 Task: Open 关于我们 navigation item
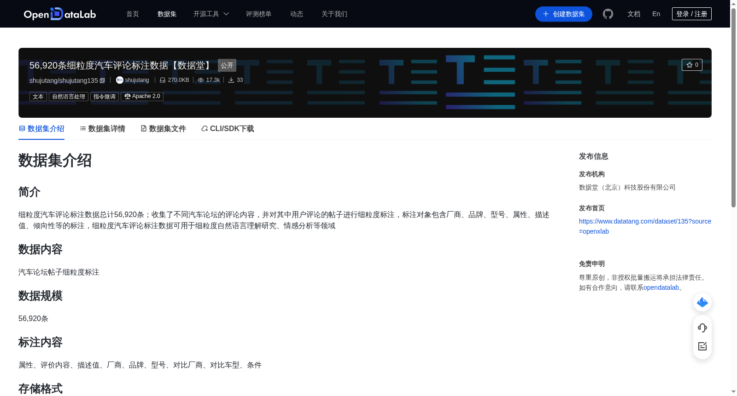[334, 14]
